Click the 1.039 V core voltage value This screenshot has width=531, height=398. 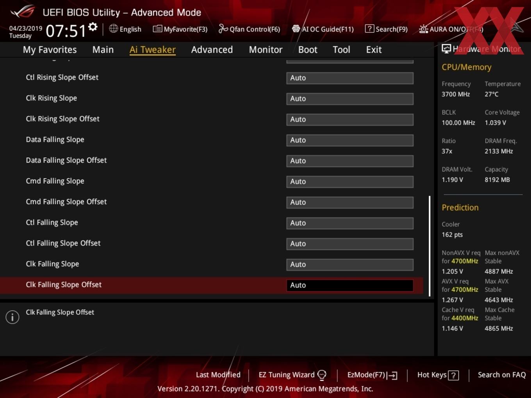tap(495, 123)
